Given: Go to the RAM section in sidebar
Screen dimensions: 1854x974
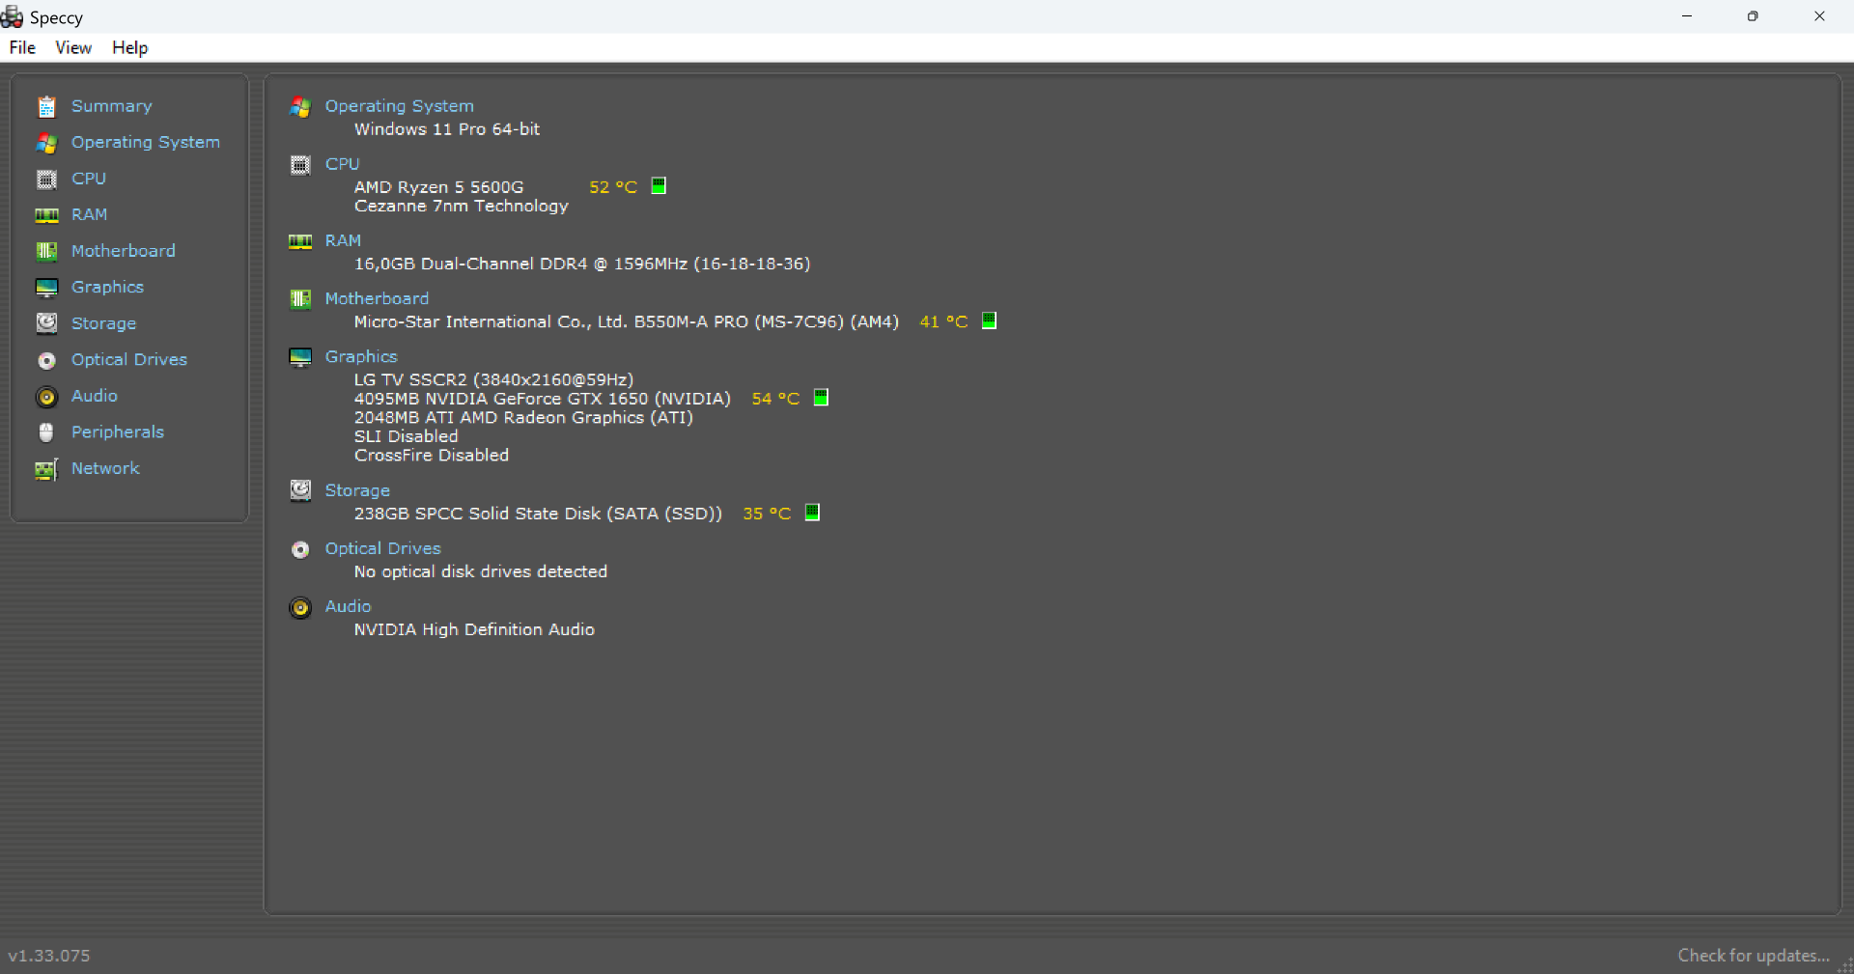Looking at the screenshot, I should pos(90,214).
